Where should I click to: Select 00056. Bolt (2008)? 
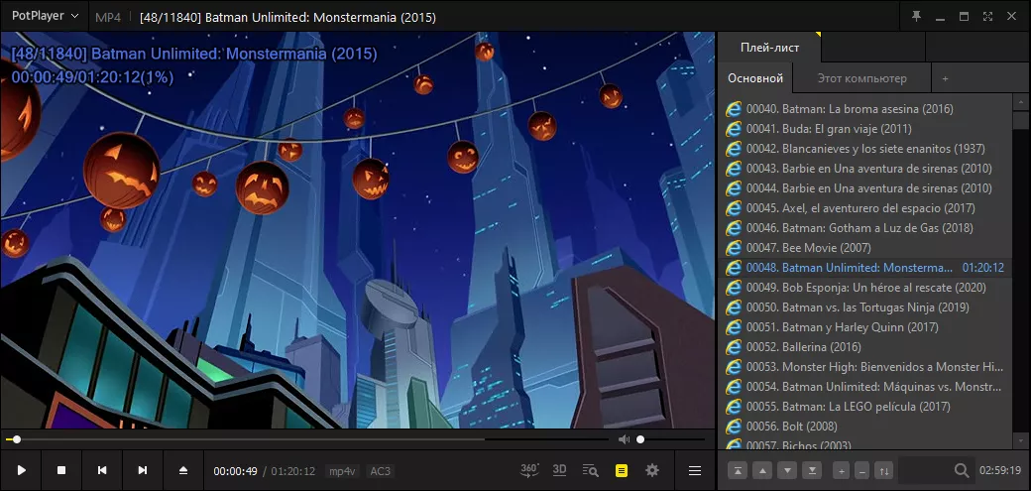pos(865,426)
